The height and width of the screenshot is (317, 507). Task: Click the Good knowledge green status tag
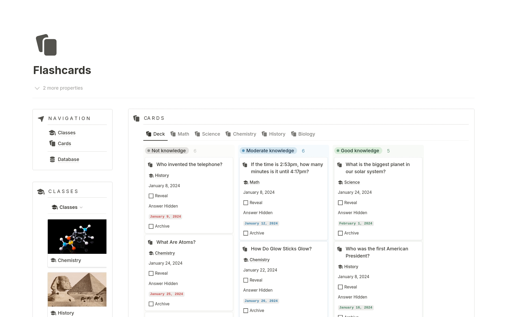(358, 151)
